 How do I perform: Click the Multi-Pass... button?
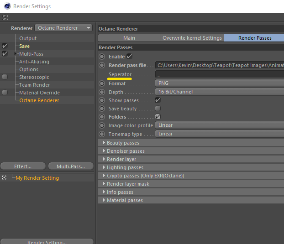click(71, 166)
